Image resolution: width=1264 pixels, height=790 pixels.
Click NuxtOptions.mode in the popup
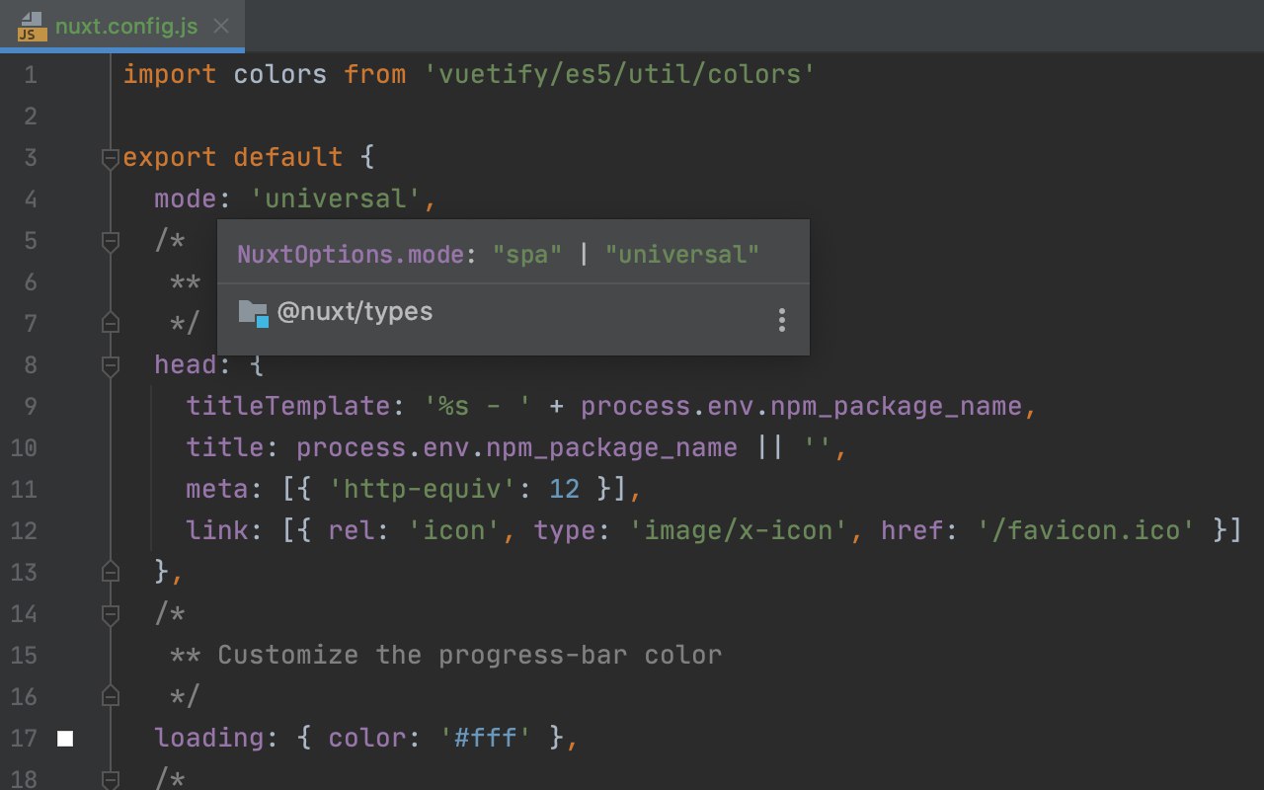351,255
